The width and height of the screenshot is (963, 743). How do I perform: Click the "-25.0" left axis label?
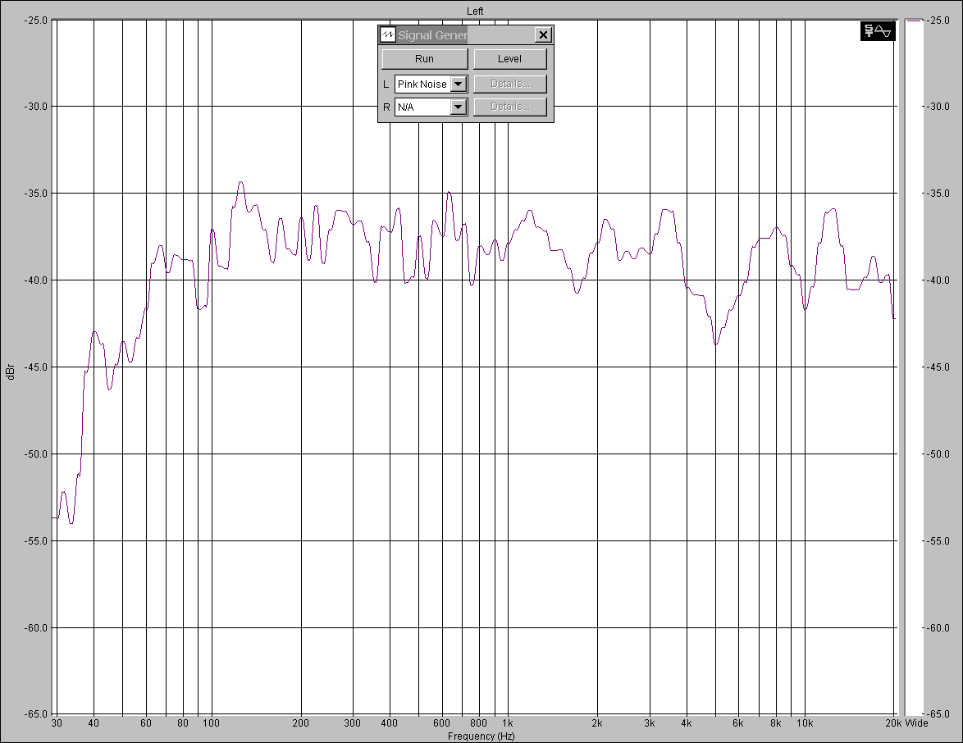click(x=35, y=21)
